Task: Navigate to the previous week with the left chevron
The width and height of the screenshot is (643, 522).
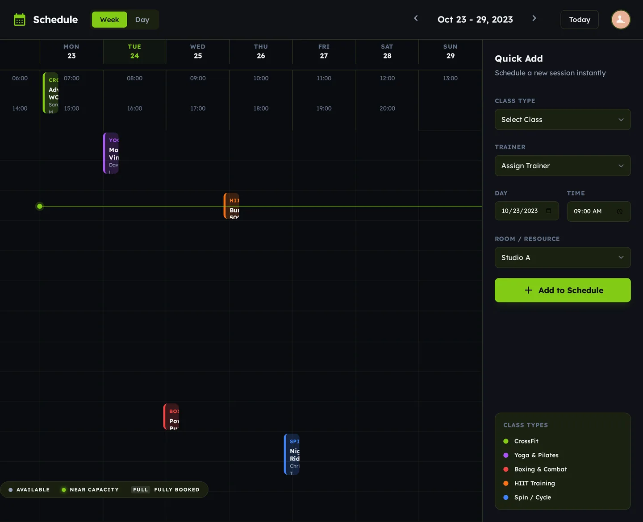Action: pyautogui.click(x=416, y=18)
